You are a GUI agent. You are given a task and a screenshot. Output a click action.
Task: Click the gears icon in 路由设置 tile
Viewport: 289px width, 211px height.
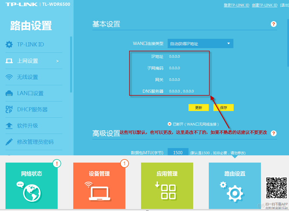point(231,191)
